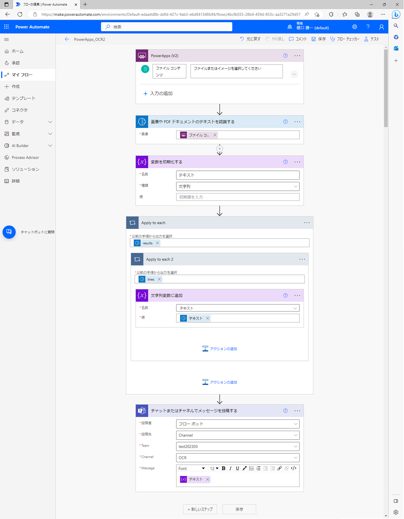Go back using the arrow beside PowerApps_OCR2

(67, 39)
